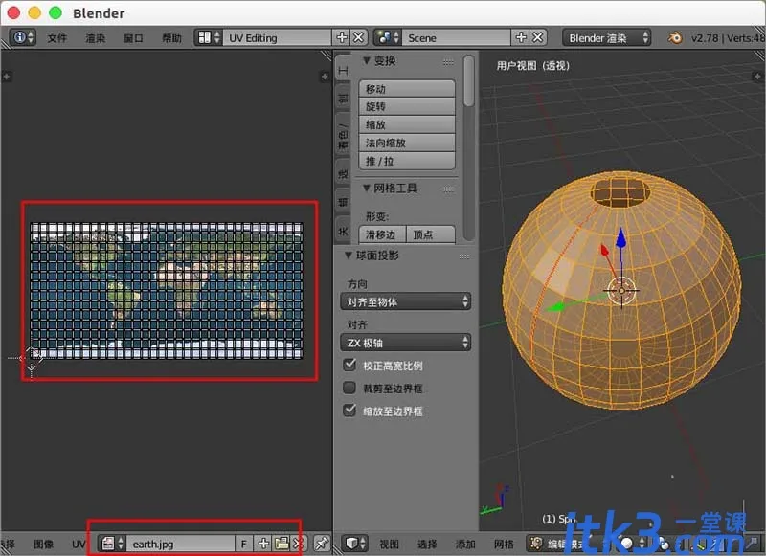Toggle 缩放至边界框 checkbox
766x556 pixels.
point(349,411)
